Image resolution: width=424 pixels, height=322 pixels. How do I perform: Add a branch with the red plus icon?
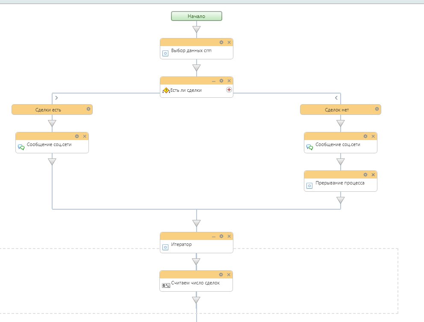(229, 90)
